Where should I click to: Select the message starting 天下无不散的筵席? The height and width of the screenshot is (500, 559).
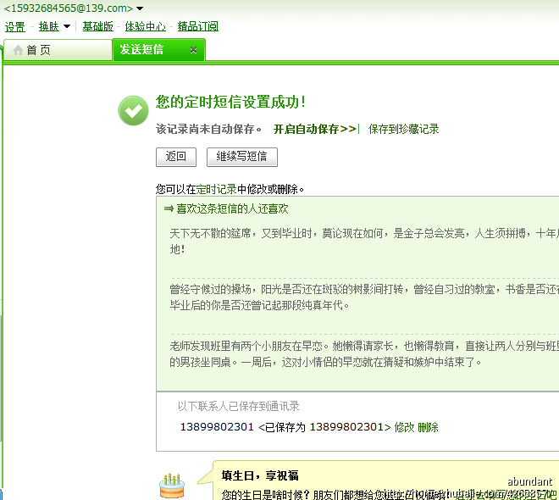(x=364, y=241)
